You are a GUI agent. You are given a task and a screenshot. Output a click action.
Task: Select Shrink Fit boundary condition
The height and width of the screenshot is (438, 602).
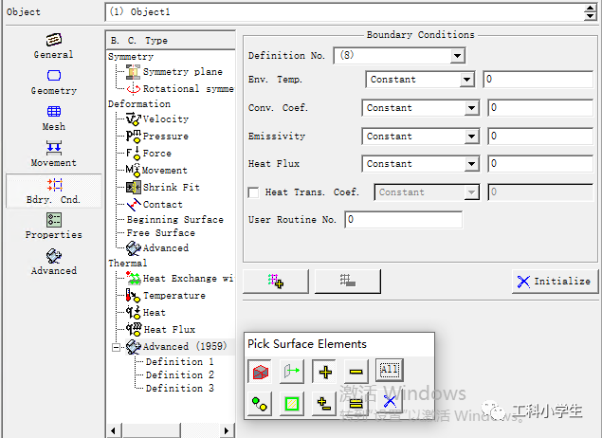[163, 188]
